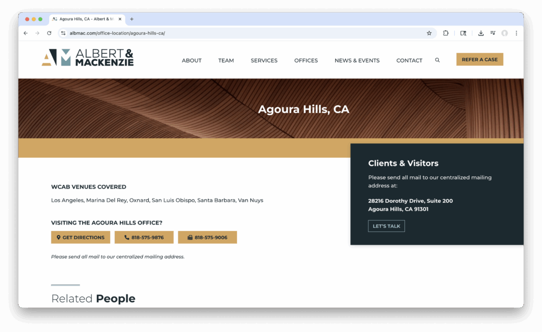
Task: Open Chrome's three-dot menu
Action: tap(516, 33)
